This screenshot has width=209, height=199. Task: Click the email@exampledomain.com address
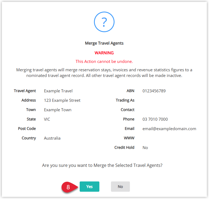(x=169, y=129)
